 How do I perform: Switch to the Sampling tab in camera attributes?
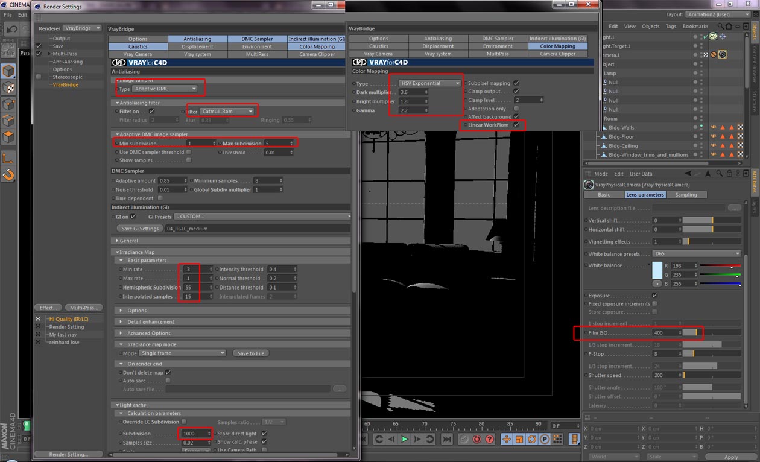pos(686,195)
